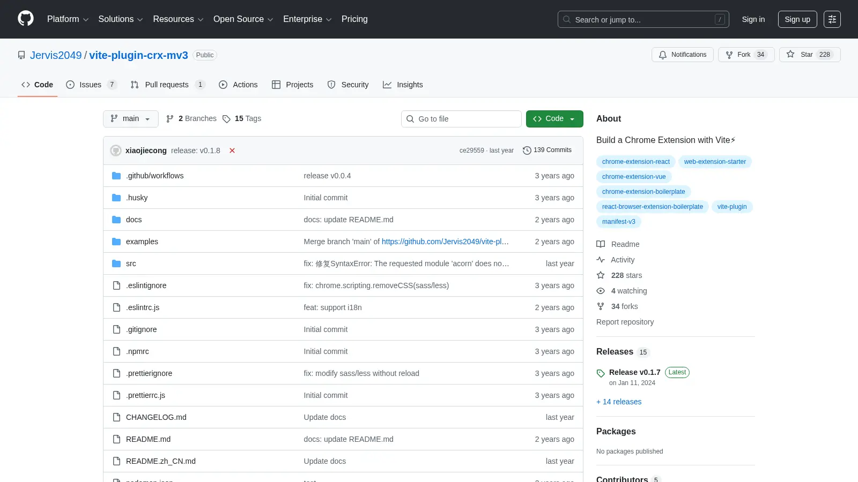Screen dimensions: 858x482
Task: Click the branch icon next to 2 Branches
Action: click(x=170, y=119)
